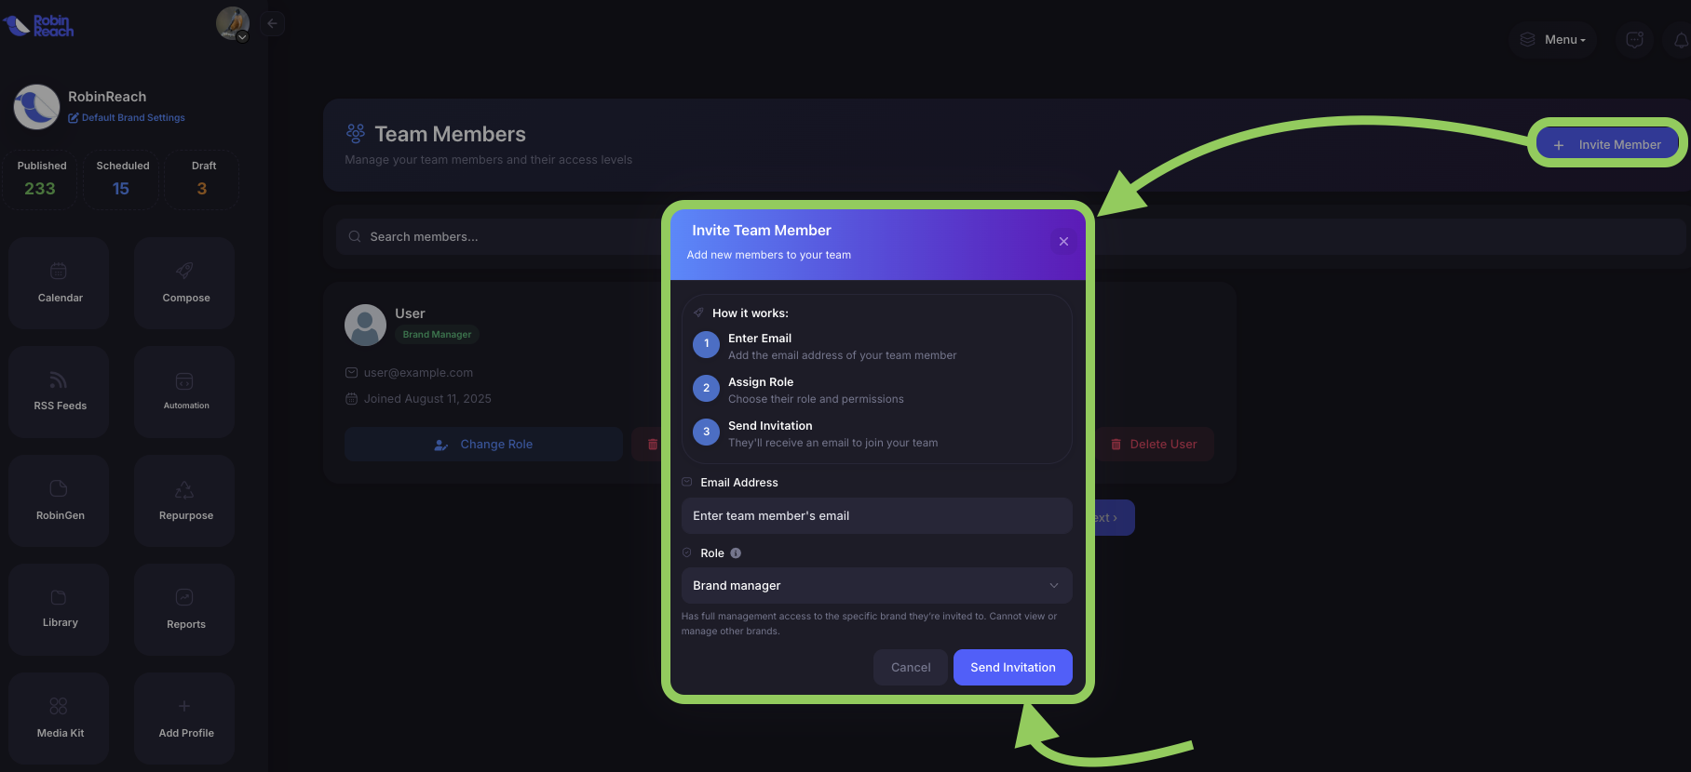Click the Brand Manager badge on the user card

[x=437, y=335]
